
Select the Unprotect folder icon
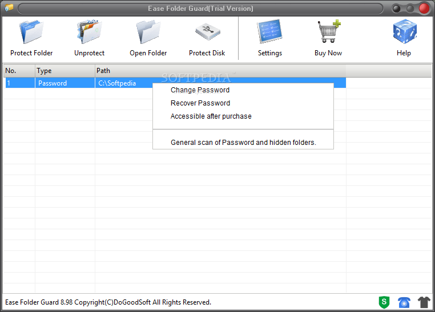[x=89, y=32]
